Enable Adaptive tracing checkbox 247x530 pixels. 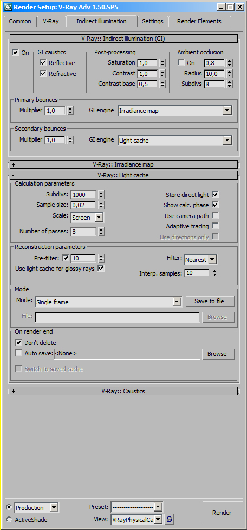point(215,226)
